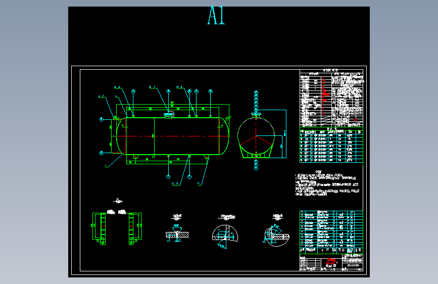Click the technical notes text block

point(327,183)
